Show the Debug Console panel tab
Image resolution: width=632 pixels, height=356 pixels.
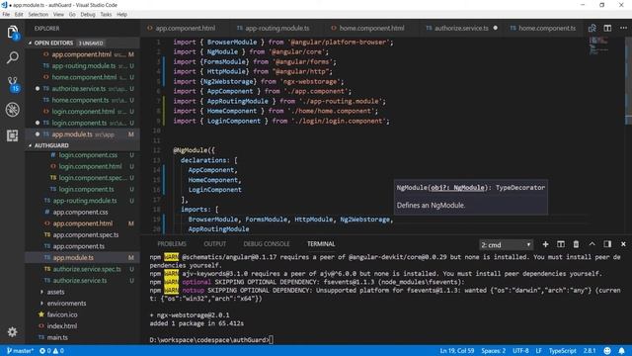click(x=267, y=244)
